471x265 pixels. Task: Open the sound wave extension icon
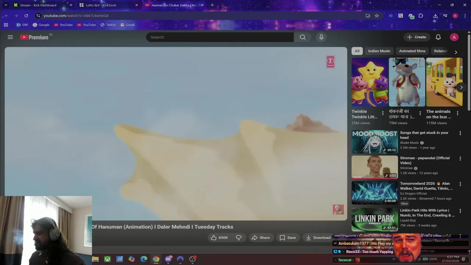pos(390,16)
